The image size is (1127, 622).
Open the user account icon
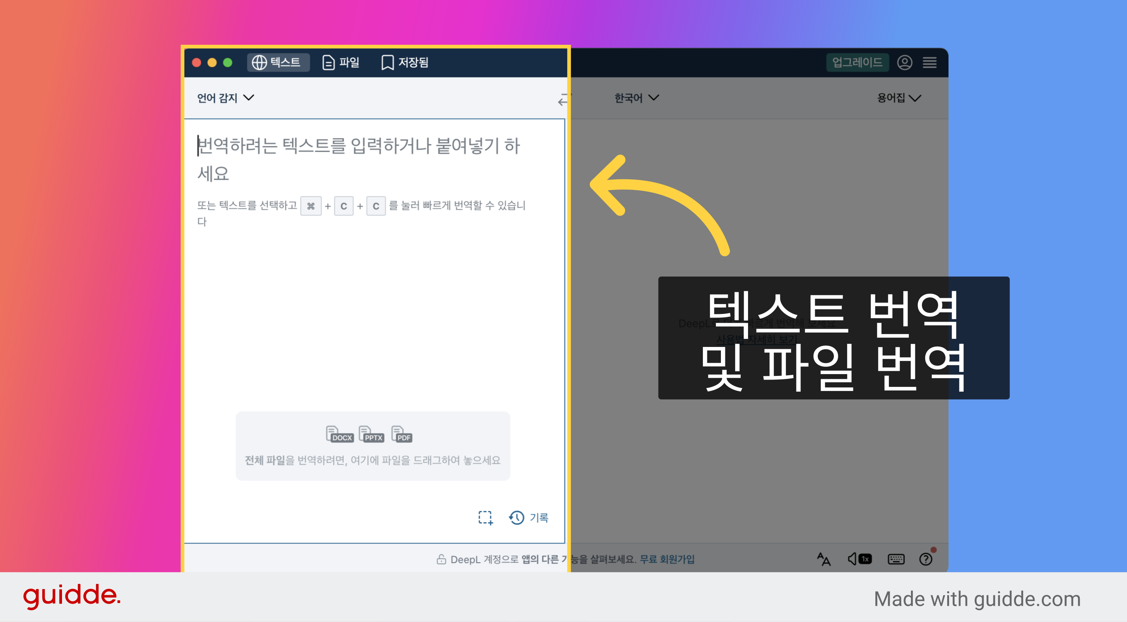904,63
